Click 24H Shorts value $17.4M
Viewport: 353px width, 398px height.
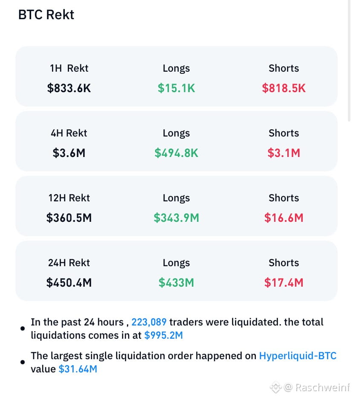[284, 282]
